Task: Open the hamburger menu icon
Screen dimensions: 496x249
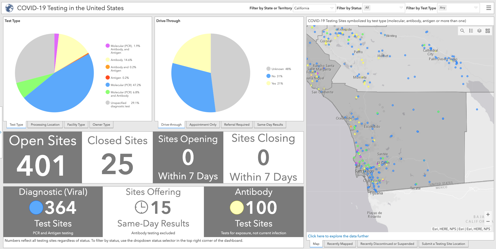Action: click(488, 8)
